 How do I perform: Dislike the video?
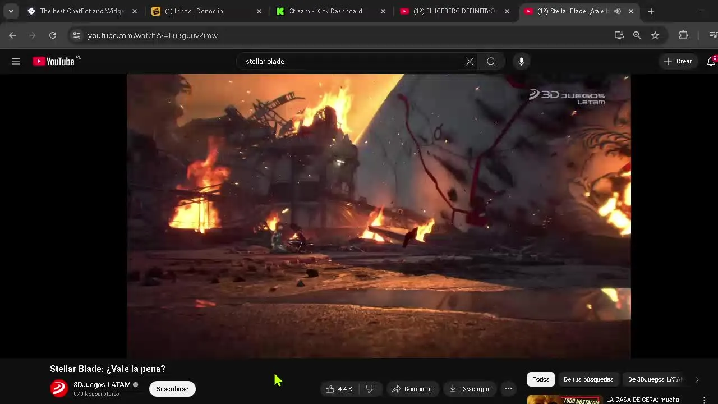point(370,389)
